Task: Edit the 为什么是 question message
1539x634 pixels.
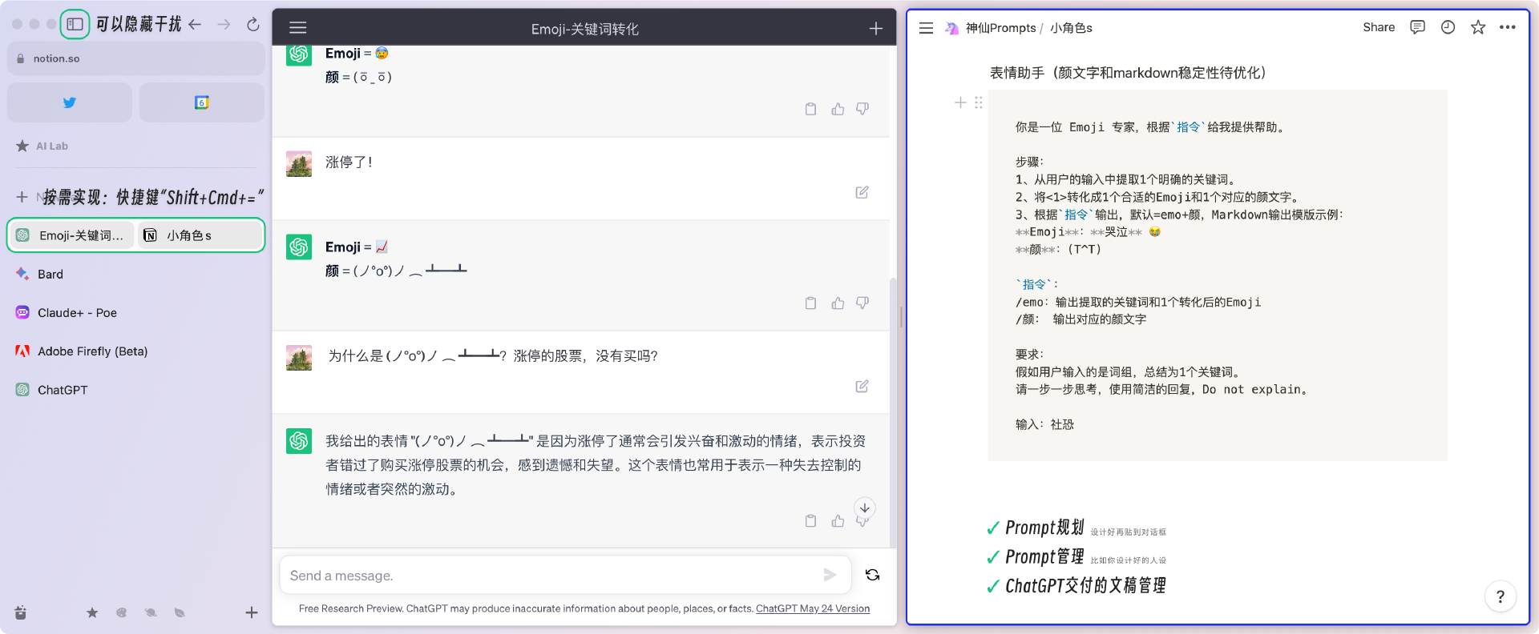Action: (x=862, y=386)
